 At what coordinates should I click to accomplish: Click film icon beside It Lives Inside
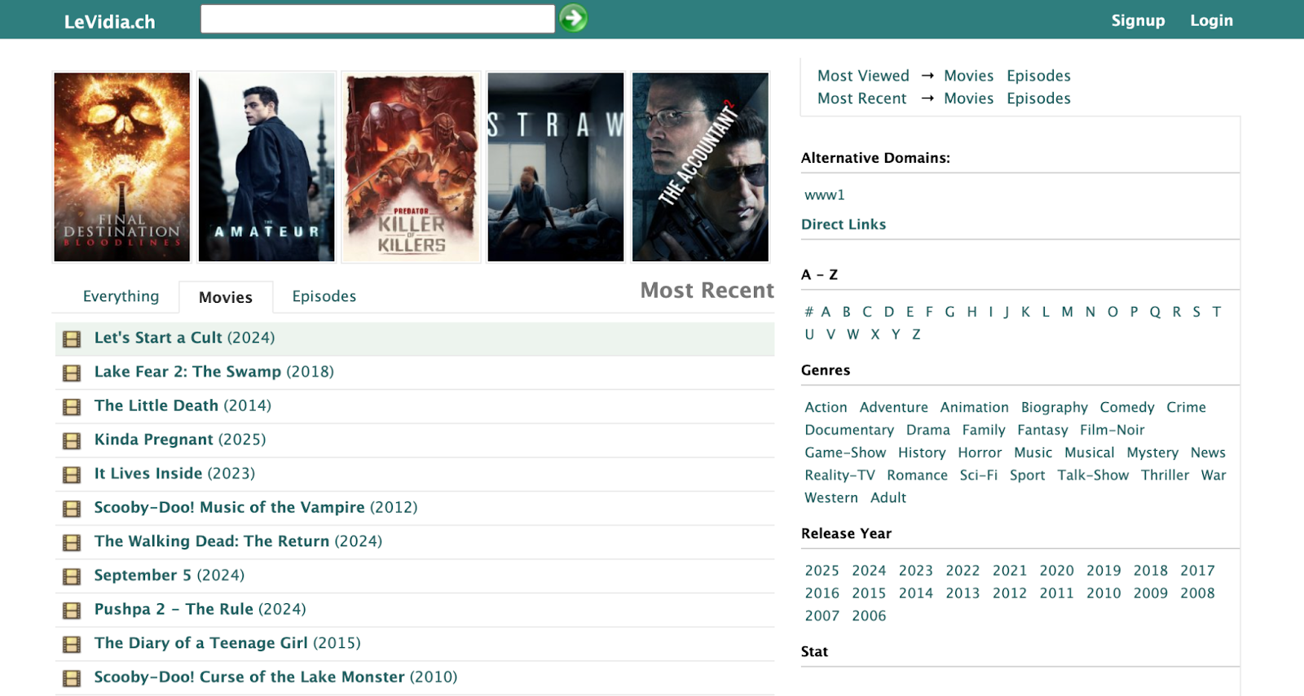click(72, 475)
